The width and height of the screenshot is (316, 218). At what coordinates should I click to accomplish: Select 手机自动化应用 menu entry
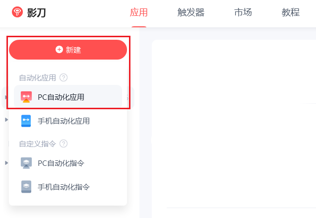tap(68, 121)
